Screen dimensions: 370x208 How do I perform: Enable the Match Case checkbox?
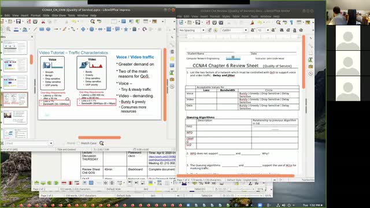pos(79,143)
